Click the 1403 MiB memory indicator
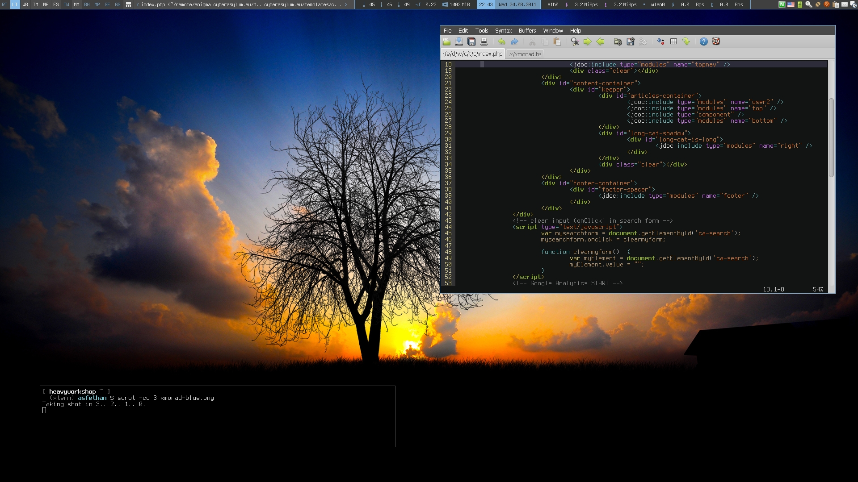Image resolution: width=858 pixels, height=482 pixels. (456, 4)
